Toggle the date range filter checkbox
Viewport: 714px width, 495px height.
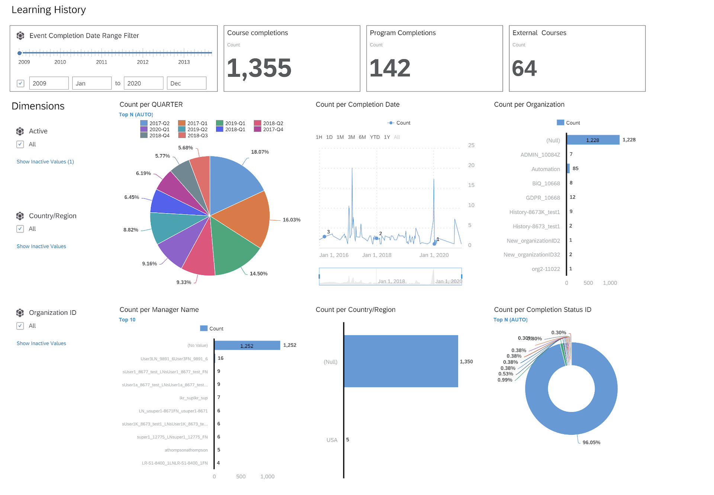point(20,83)
